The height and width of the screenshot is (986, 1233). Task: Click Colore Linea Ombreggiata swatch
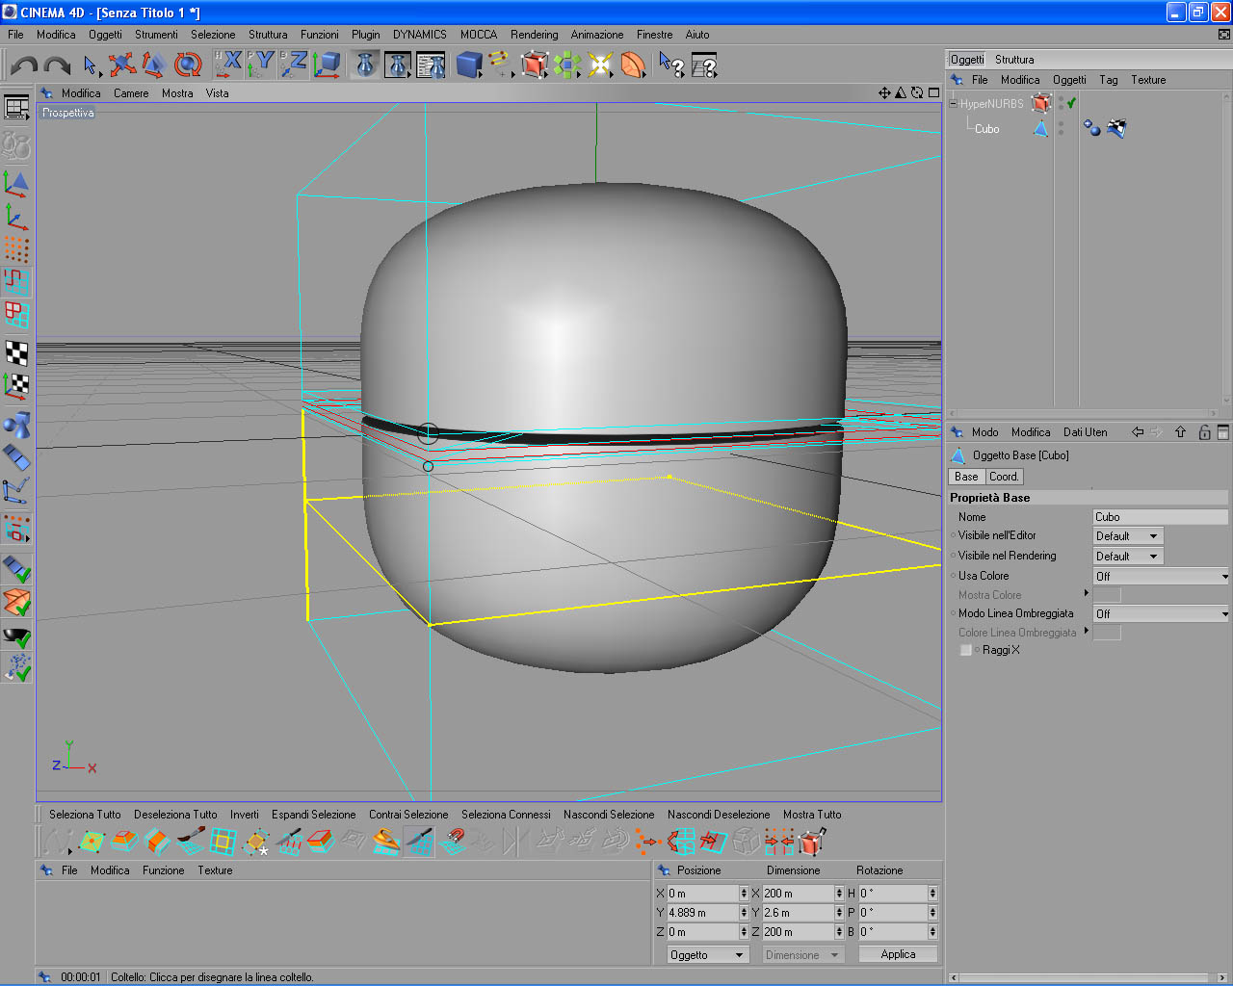point(1107,633)
